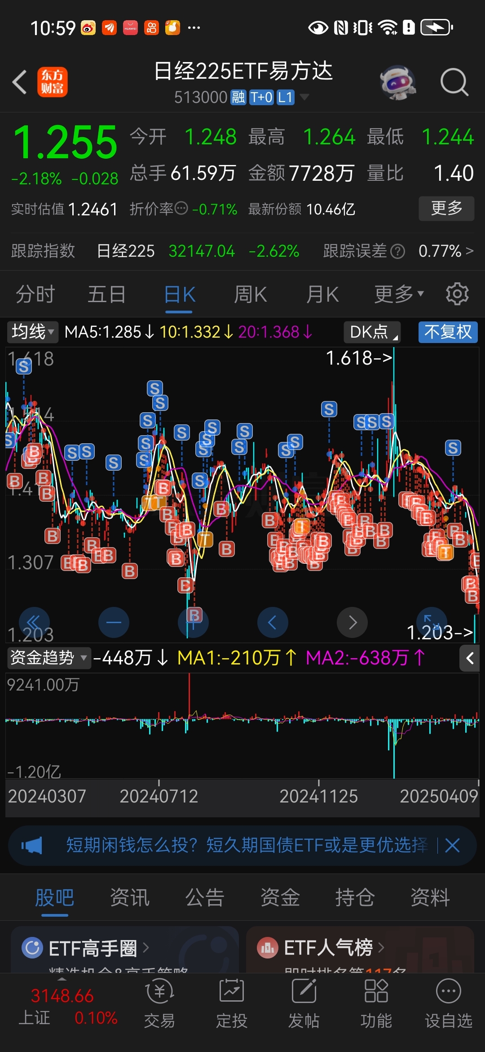
Task: Open the 公告 announcements tab
Action: click(205, 898)
